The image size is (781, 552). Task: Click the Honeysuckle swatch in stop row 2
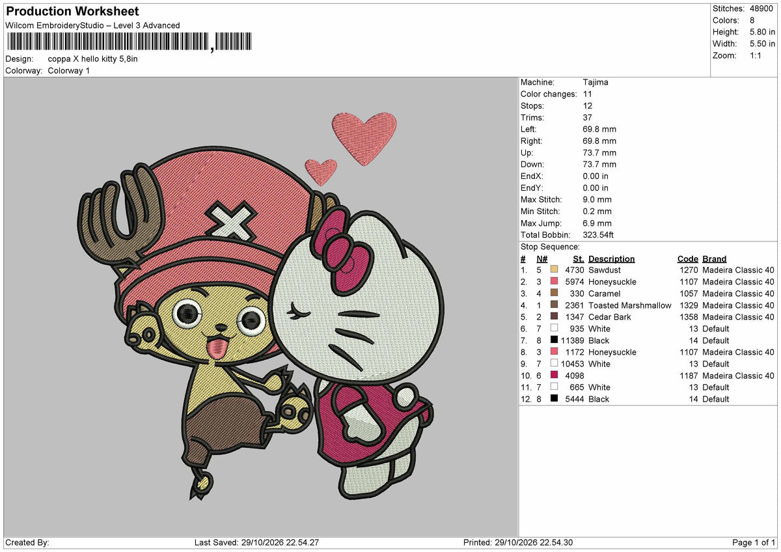[x=554, y=281]
